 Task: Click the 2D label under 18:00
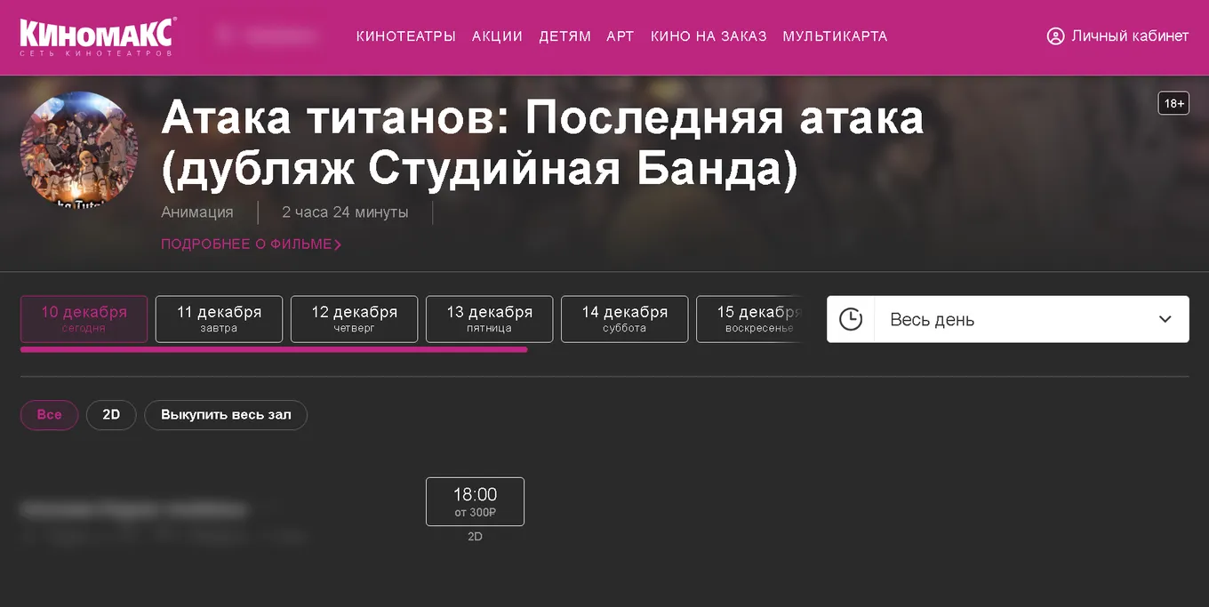coord(475,537)
